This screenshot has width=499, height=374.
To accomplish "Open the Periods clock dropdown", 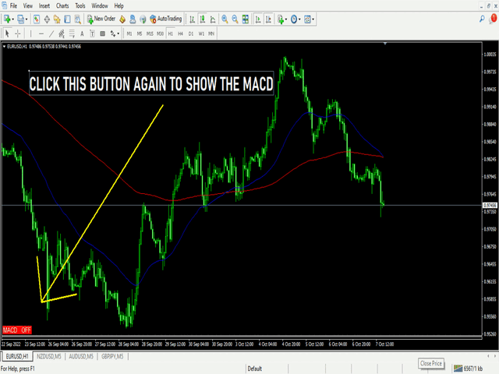I will click(296, 19).
